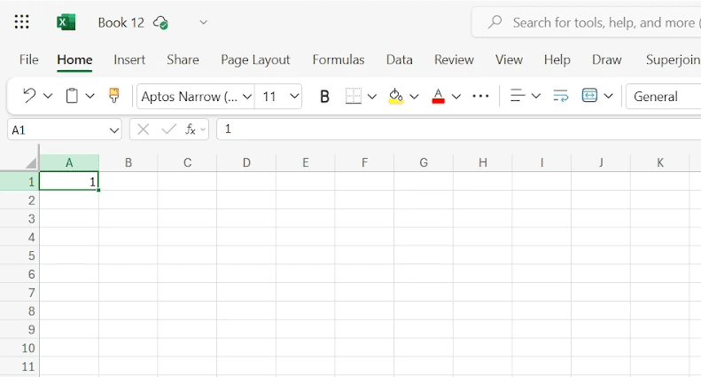Click the Excel logo icon
Viewport: 701px width, 377px height.
tap(66, 22)
